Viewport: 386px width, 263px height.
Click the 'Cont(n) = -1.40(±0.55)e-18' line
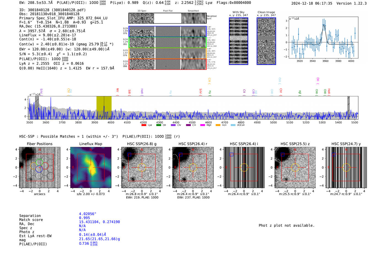48,39
